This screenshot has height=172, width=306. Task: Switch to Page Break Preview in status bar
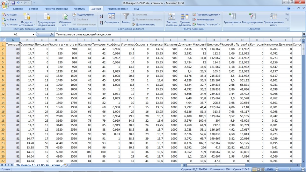263,169
